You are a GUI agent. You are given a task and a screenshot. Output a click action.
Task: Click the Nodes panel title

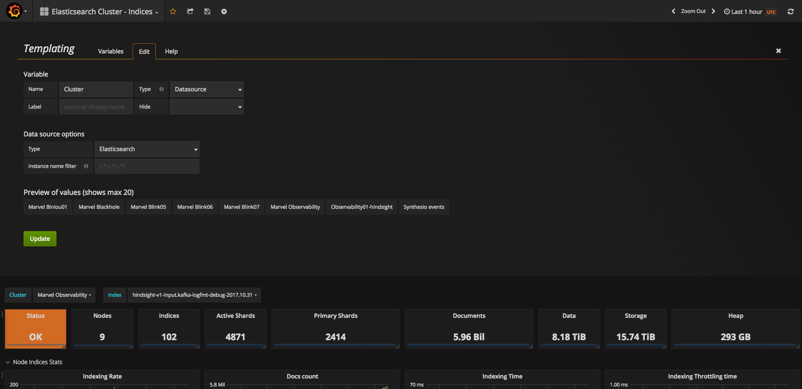[x=102, y=316]
